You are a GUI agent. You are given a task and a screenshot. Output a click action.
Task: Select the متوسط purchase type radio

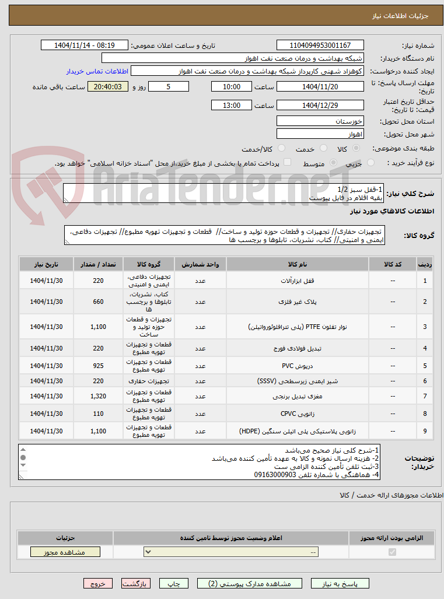333,163
